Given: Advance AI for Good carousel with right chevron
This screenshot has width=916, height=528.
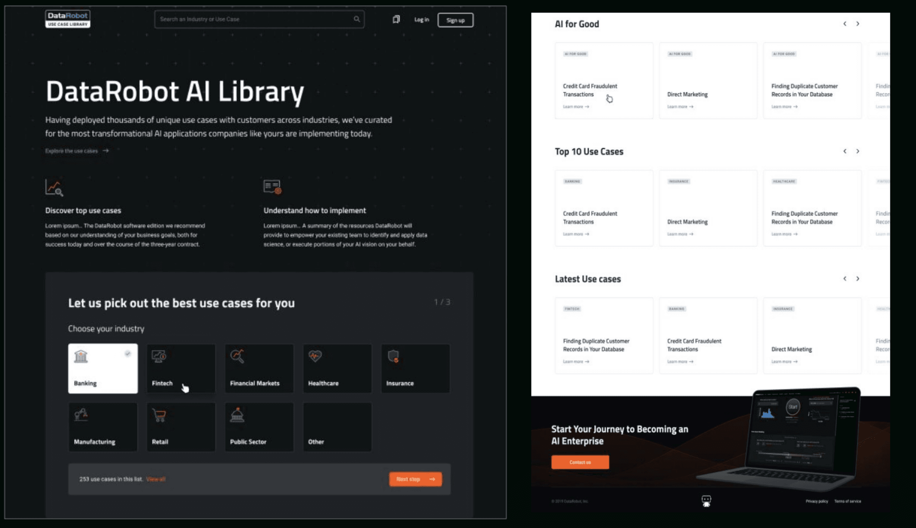Looking at the screenshot, I should point(858,24).
